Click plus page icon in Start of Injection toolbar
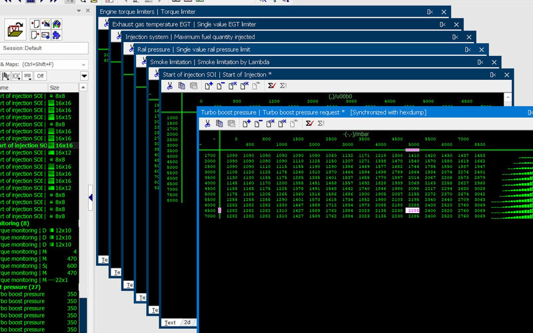 tap(209, 86)
